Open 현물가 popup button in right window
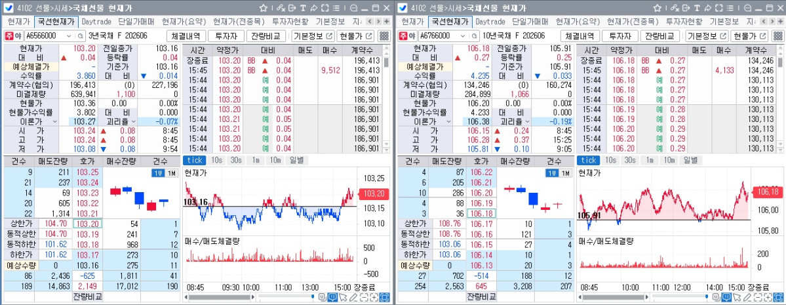786x305 pixels. point(749,36)
